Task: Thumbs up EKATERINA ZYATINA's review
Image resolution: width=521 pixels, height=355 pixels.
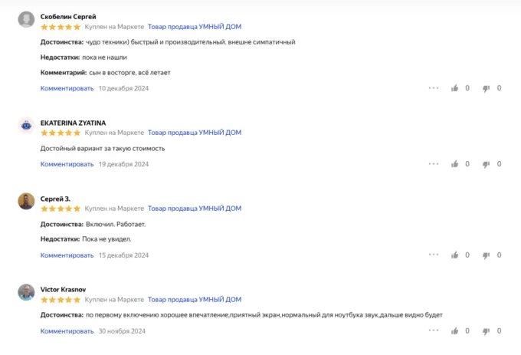Action: (x=455, y=164)
